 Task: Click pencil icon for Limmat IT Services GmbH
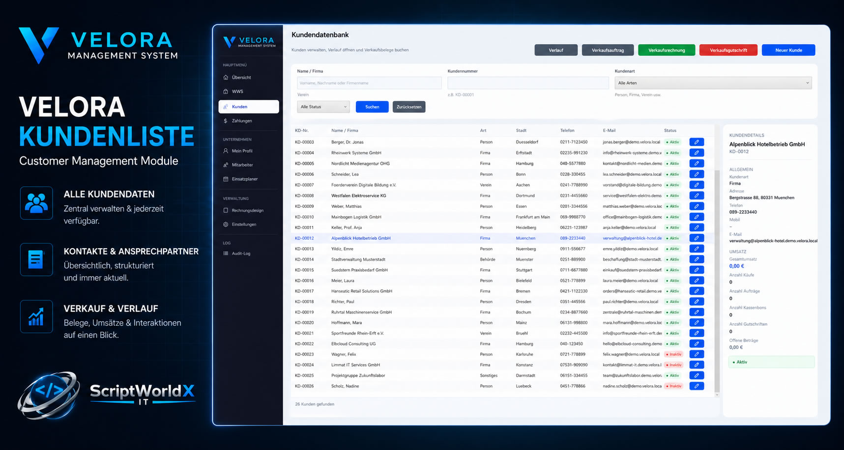pos(697,365)
